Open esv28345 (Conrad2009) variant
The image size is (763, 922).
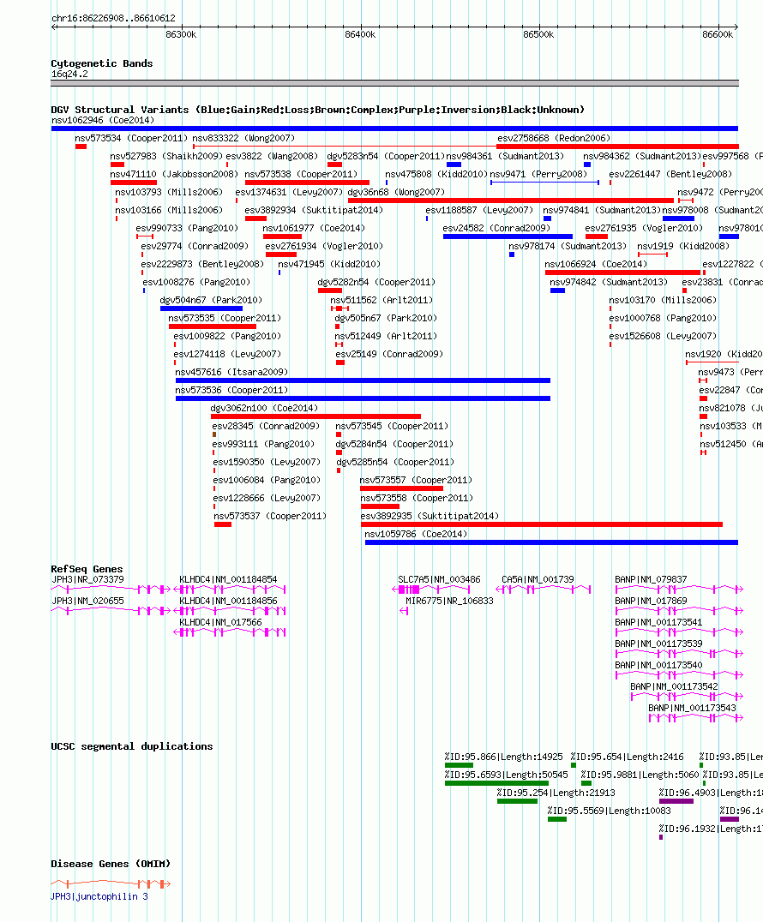pyautogui.click(x=266, y=427)
